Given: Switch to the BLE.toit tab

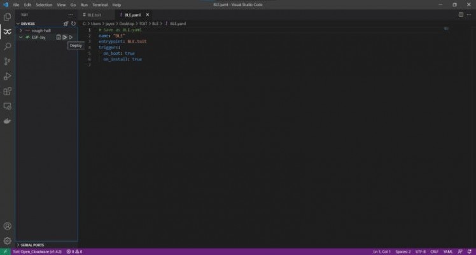Looking at the screenshot, I should (94, 14).
